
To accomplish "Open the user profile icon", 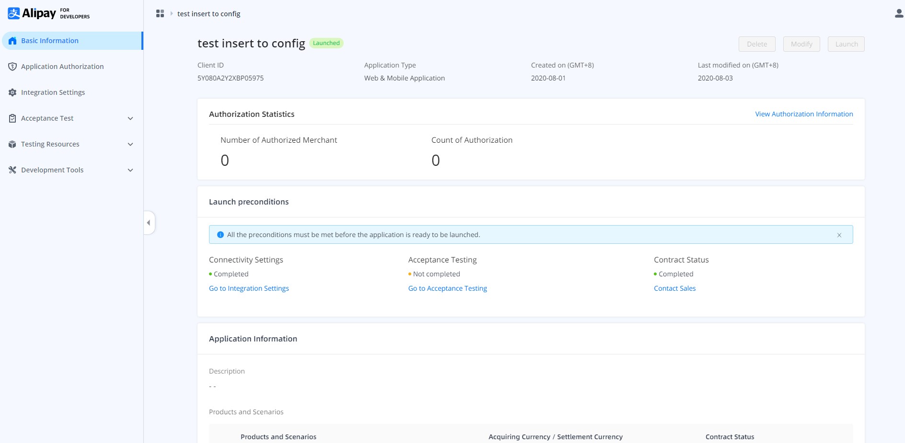I will [899, 14].
